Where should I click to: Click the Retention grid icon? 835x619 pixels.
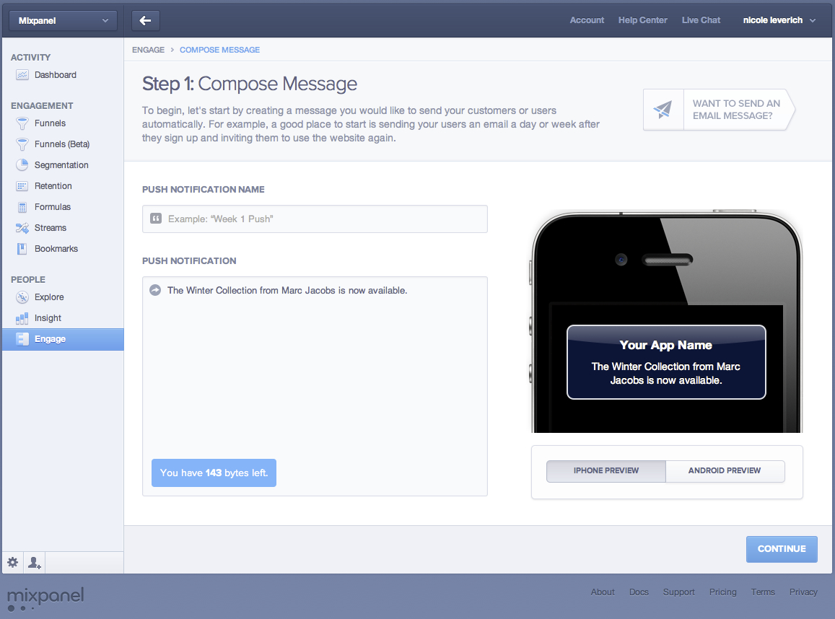(22, 186)
